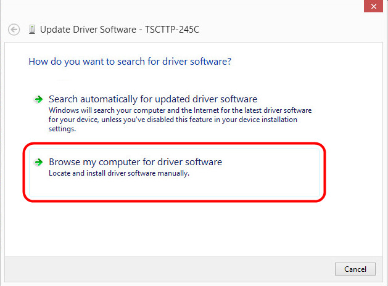
Task: Click the 'unless you've disabled this feature' text
Action: click(x=216, y=119)
